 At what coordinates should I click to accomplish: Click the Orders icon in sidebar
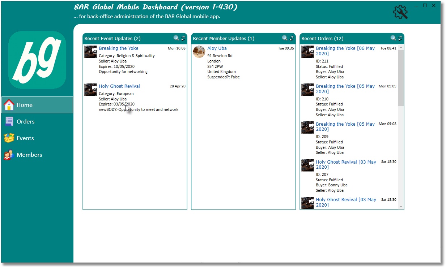(x=9, y=121)
